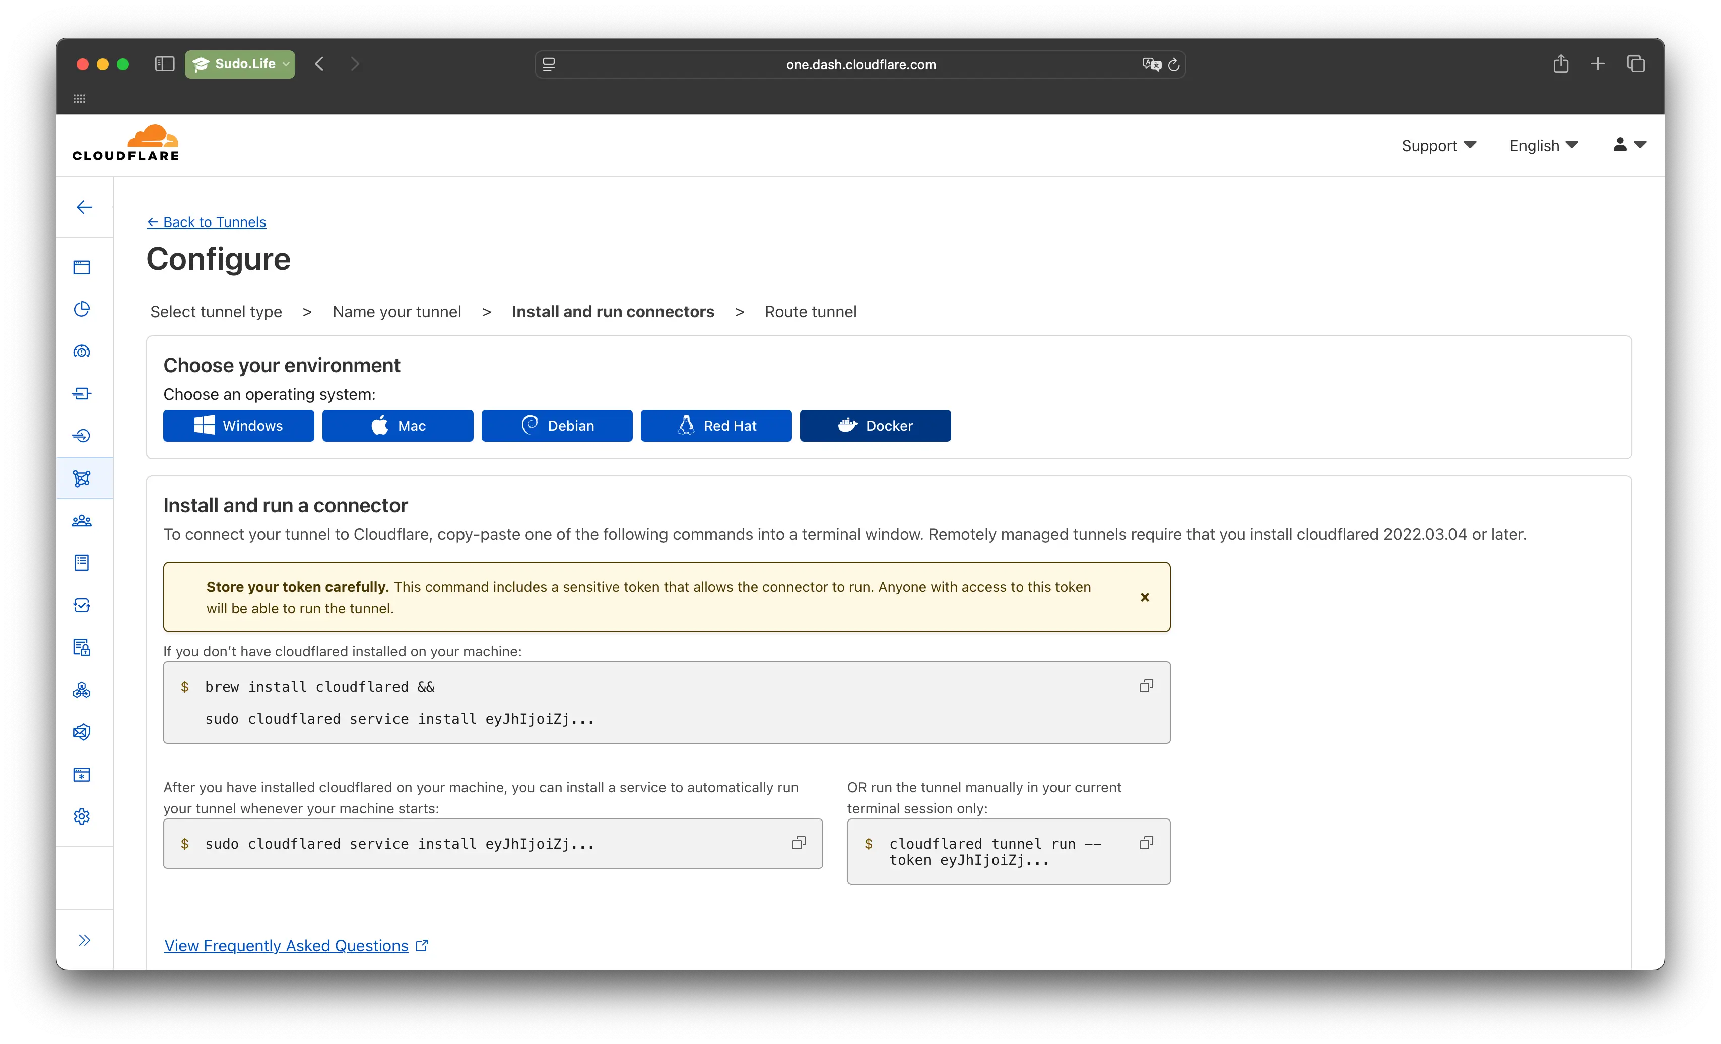Open the English language dropdown
This screenshot has width=1721, height=1044.
click(x=1543, y=145)
